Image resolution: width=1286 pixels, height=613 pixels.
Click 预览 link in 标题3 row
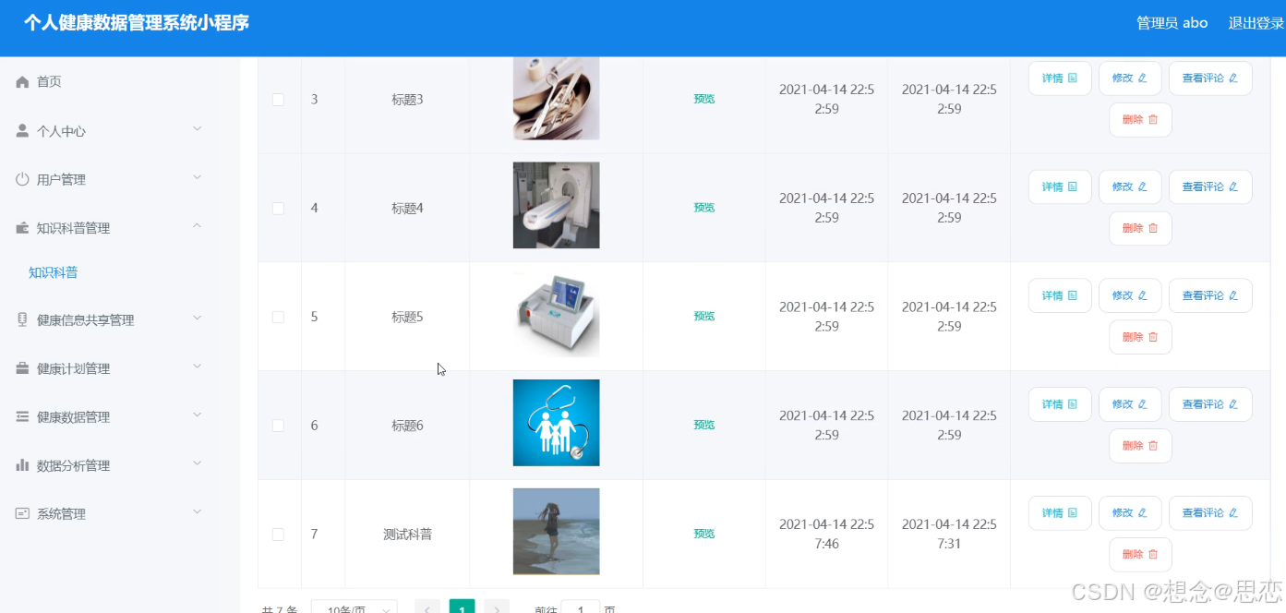coord(704,99)
